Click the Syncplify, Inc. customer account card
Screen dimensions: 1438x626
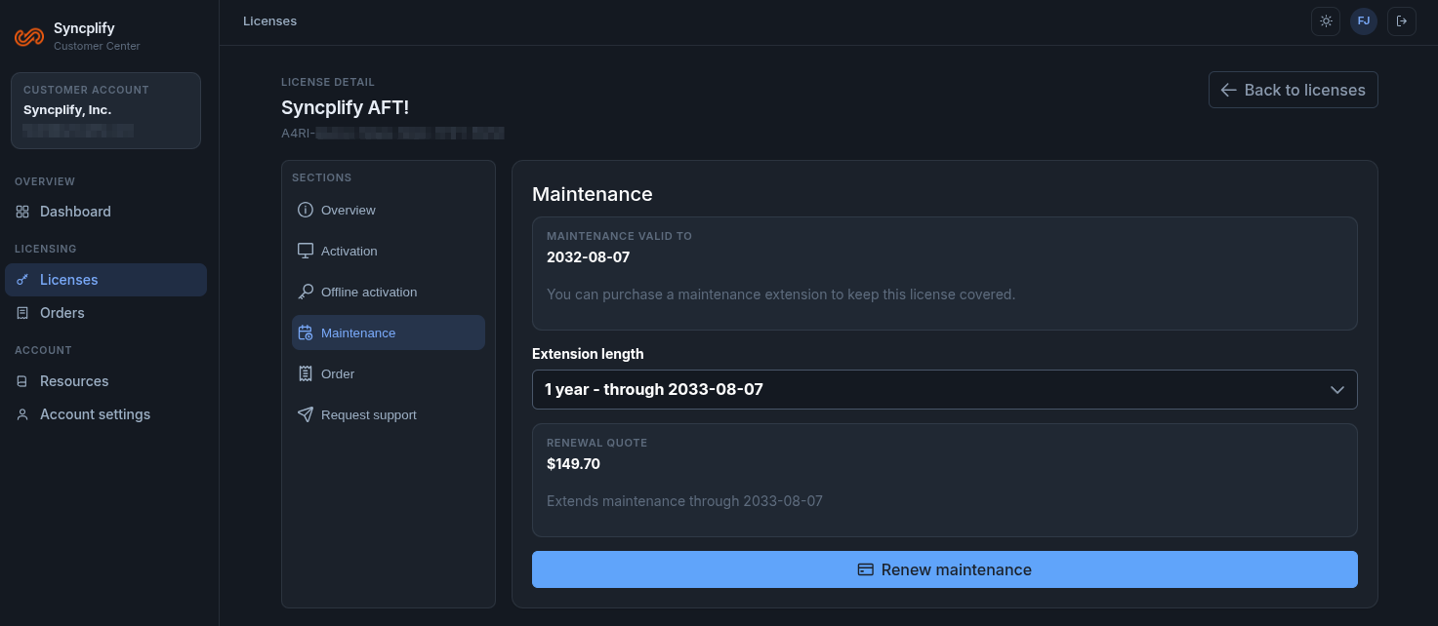[105, 110]
